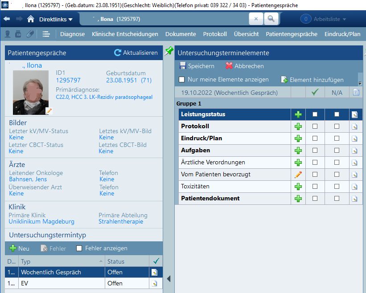This screenshot has height=293, width=366.
Task: Click pencil icon for Vom Patienten bevorzugt
Action: 298,175
